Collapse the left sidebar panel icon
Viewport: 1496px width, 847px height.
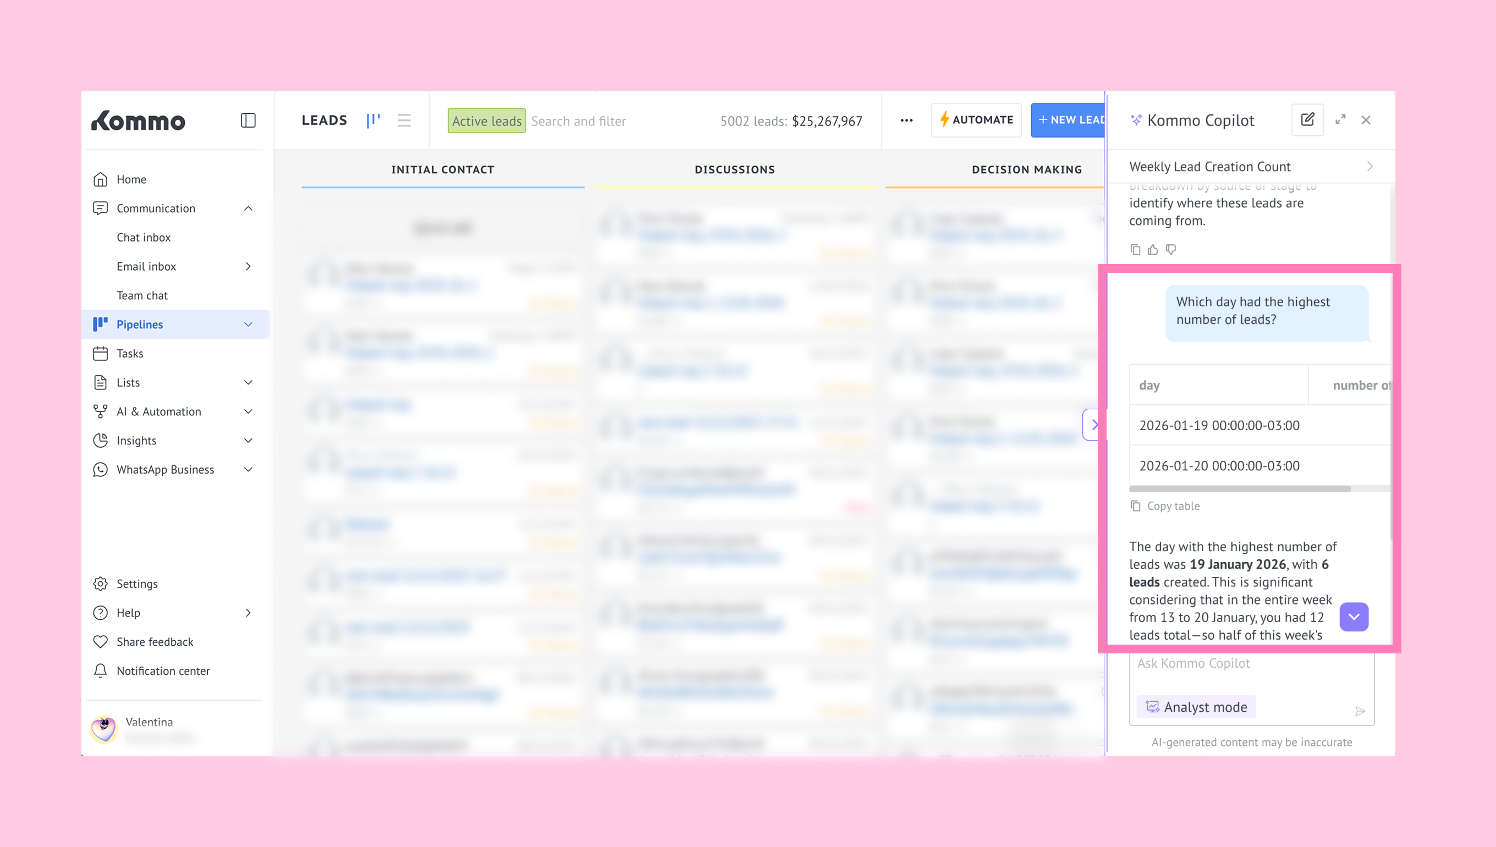pos(248,120)
